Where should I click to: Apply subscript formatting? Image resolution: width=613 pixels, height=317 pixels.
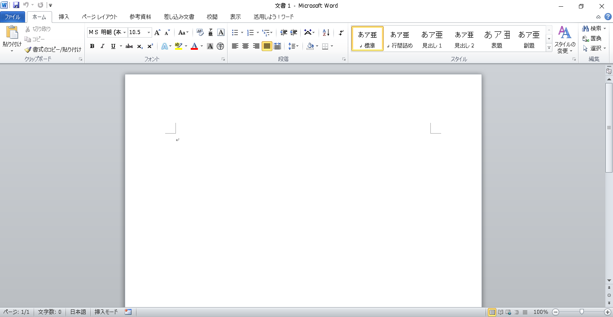point(140,46)
